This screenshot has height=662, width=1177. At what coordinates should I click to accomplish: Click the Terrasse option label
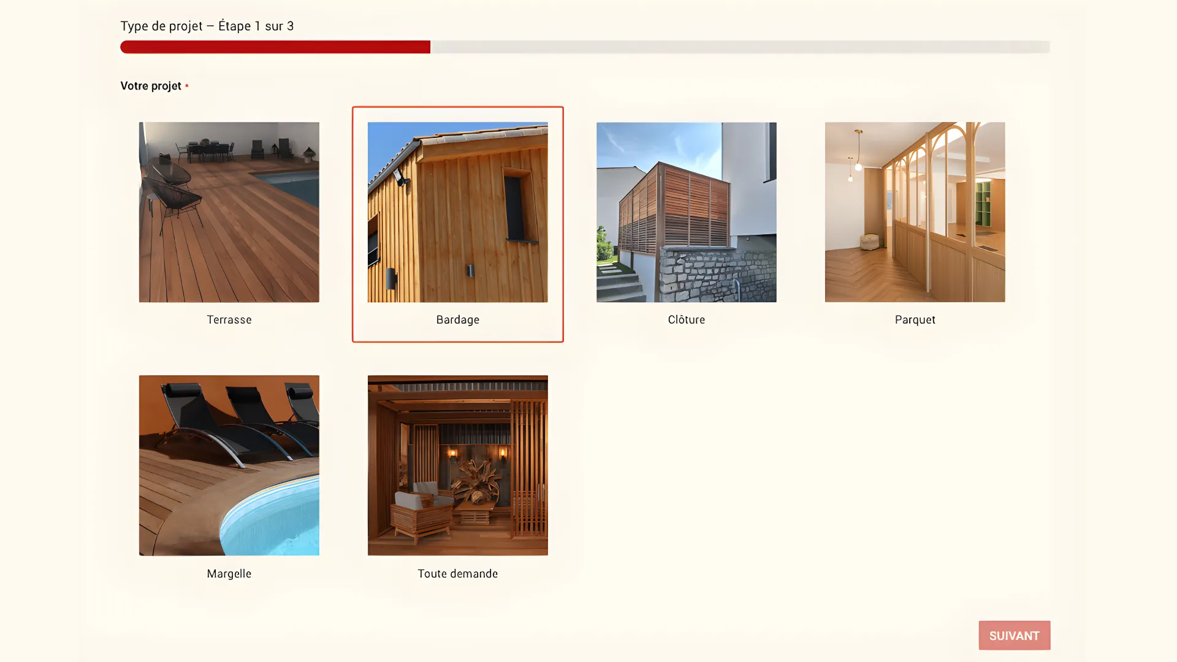click(229, 319)
